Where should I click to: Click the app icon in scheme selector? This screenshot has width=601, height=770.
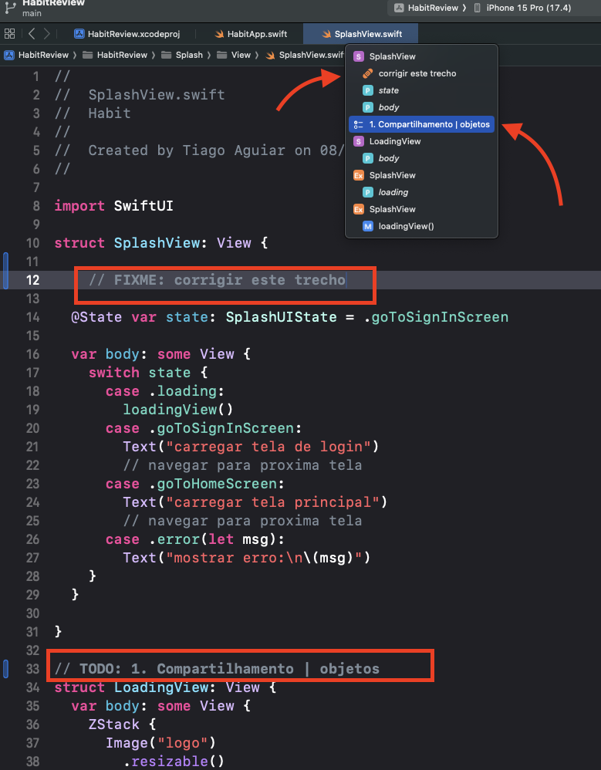coord(399,8)
